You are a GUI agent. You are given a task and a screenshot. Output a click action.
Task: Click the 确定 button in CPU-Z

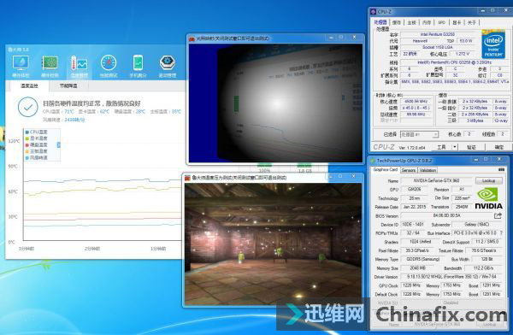click(x=499, y=147)
